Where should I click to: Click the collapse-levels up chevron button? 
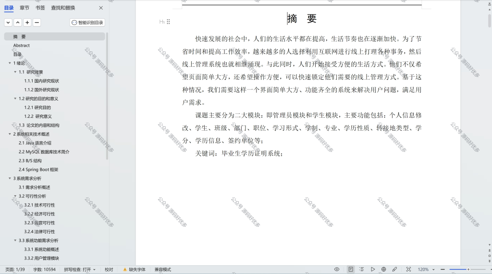coord(18,23)
